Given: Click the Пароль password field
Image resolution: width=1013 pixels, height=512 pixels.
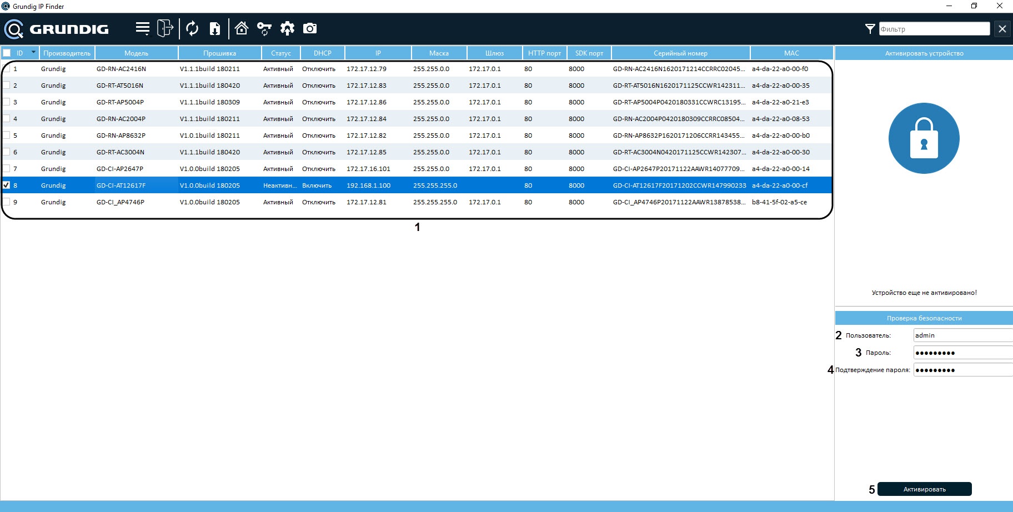Looking at the screenshot, I should pos(962,353).
